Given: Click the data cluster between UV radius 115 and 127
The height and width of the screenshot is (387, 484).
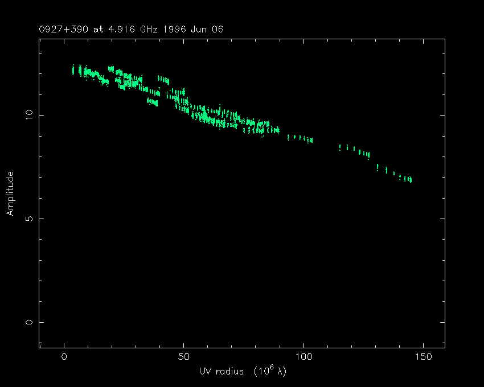Looking at the screenshot, I should pyautogui.click(x=354, y=150).
